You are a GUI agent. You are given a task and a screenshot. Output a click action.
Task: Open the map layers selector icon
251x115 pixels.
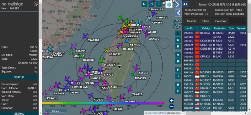169,4
